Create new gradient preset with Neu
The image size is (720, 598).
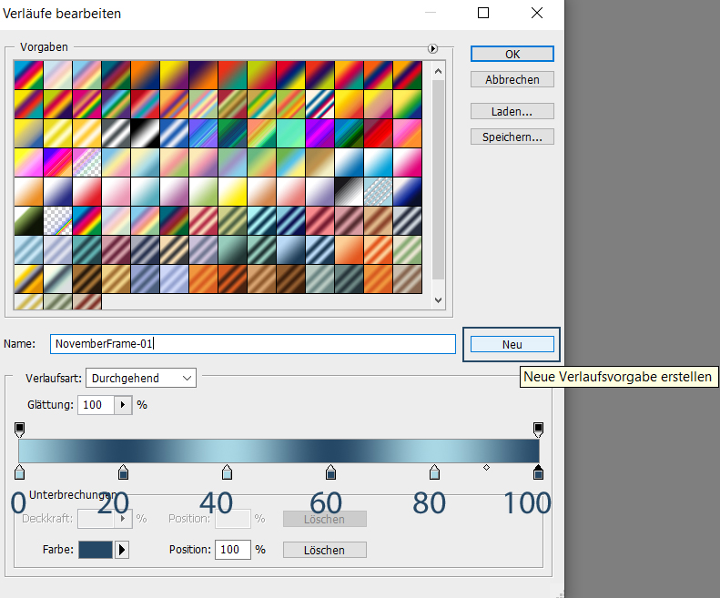512,345
